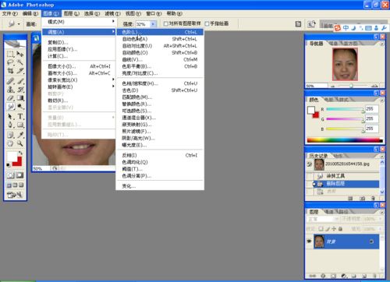Select the Rectangular Marquee tool

coord(10,55)
